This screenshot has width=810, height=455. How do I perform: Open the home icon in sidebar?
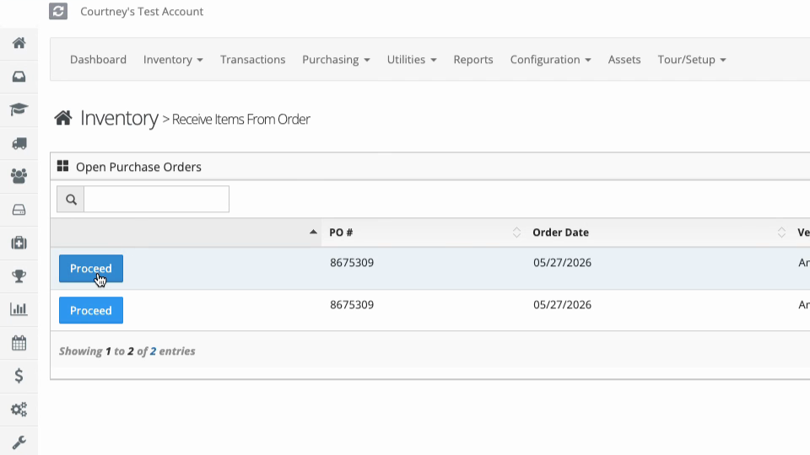pos(19,43)
